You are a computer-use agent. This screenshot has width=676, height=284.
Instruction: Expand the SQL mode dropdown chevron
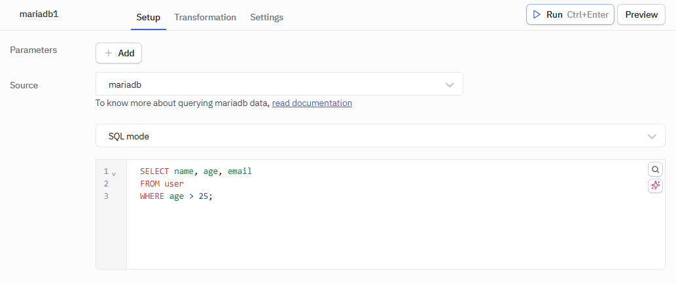651,137
